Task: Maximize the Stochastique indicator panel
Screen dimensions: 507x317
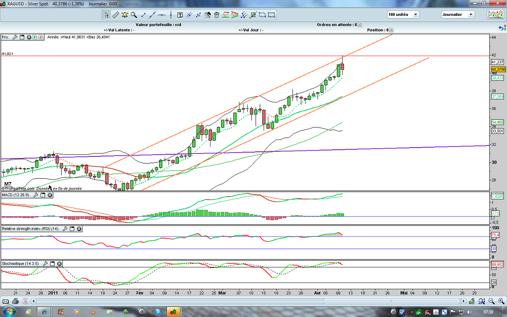Action: click(52, 264)
